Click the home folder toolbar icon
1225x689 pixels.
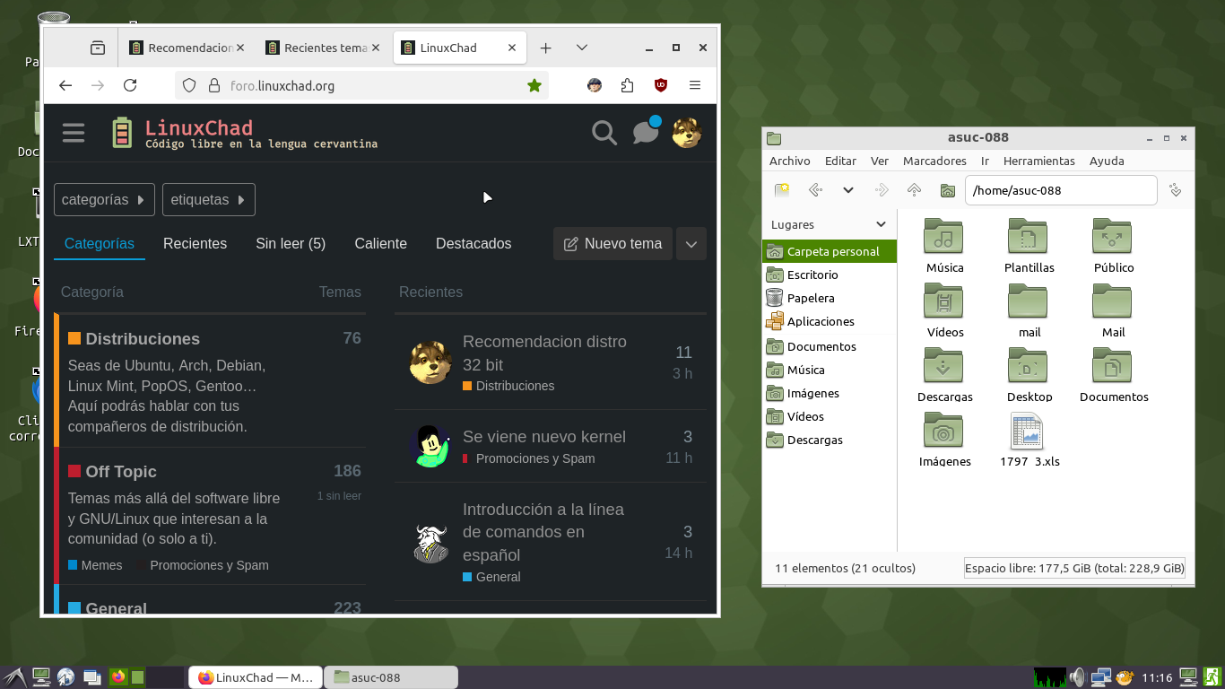click(x=947, y=190)
